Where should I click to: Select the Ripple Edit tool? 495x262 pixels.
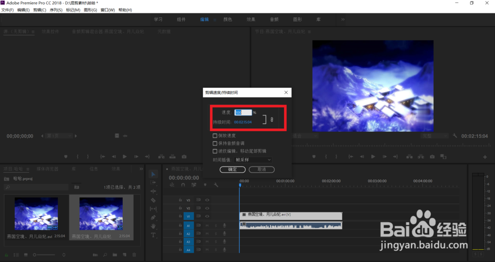(153, 191)
